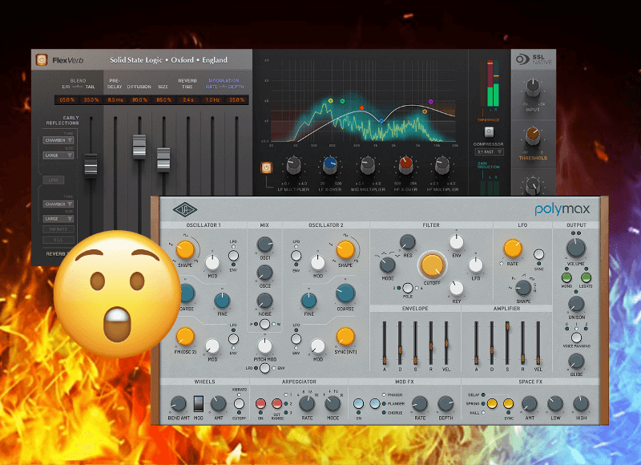This screenshot has height=465, width=641.
Task: Click the Mod FX type selector button beside Flanger
Action: click(374, 404)
